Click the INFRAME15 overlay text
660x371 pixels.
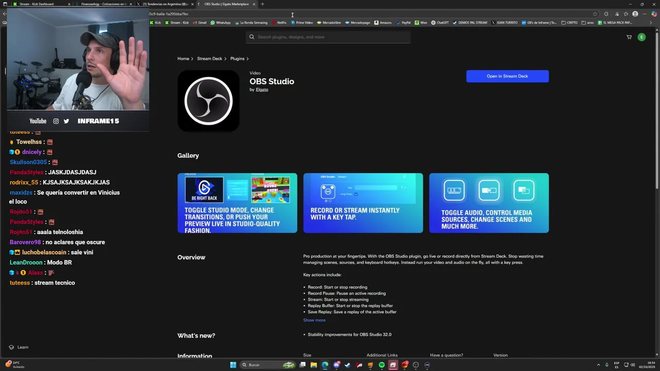point(98,121)
